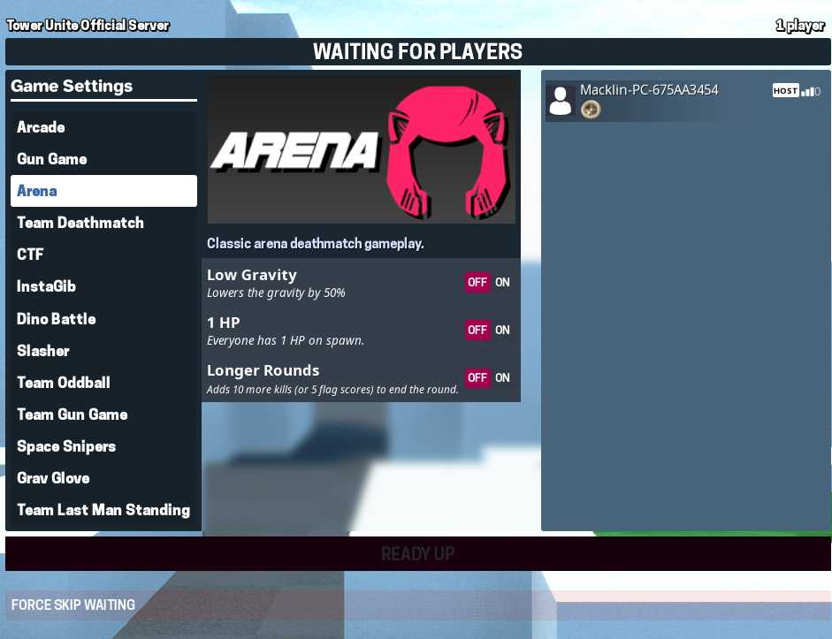Viewport: 832px width, 639px height.
Task: Select the CTF game mode
Action: coord(103,255)
